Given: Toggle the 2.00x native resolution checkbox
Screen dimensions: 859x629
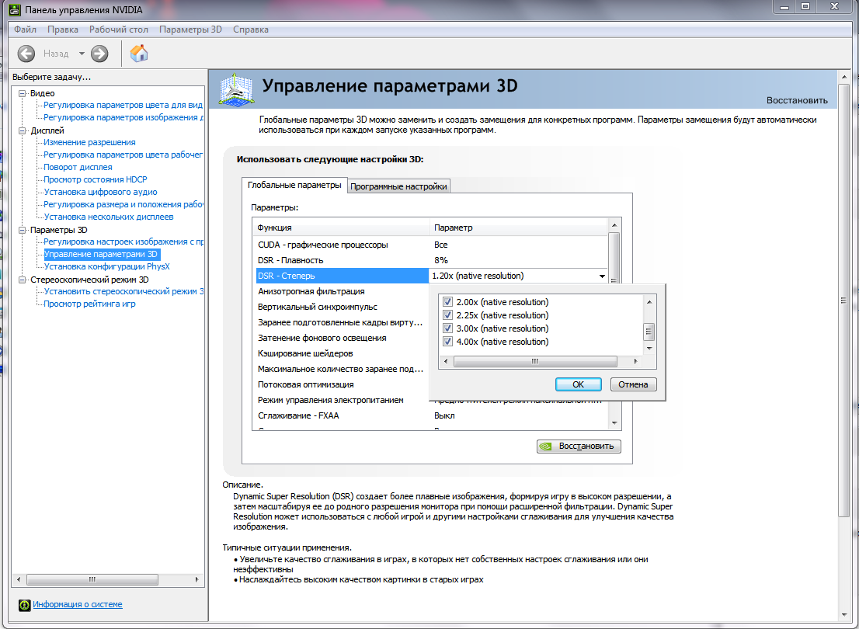Looking at the screenshot, I should click(447, 302).
